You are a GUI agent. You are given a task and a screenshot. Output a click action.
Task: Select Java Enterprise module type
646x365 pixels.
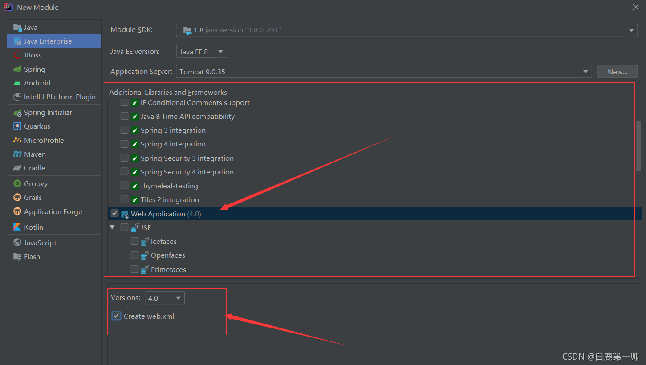[54, 41]
